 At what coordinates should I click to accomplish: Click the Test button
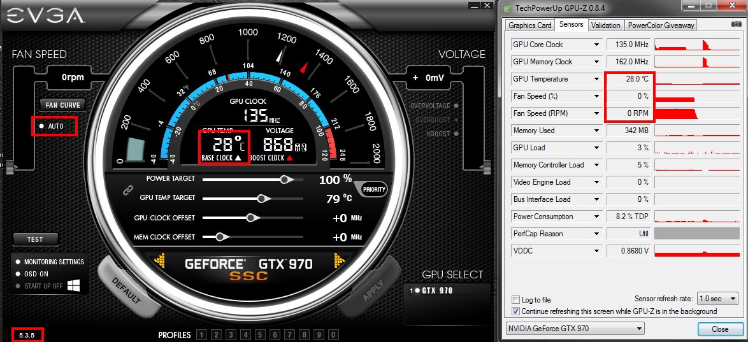coord(35,239)
